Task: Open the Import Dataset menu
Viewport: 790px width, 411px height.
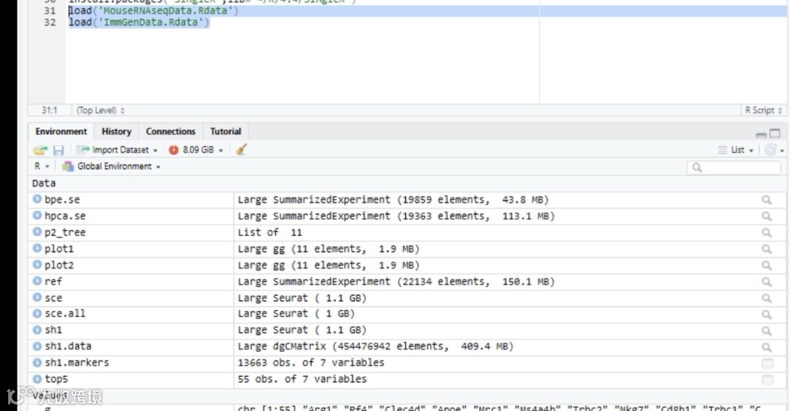Action: [x=117, y=150]
